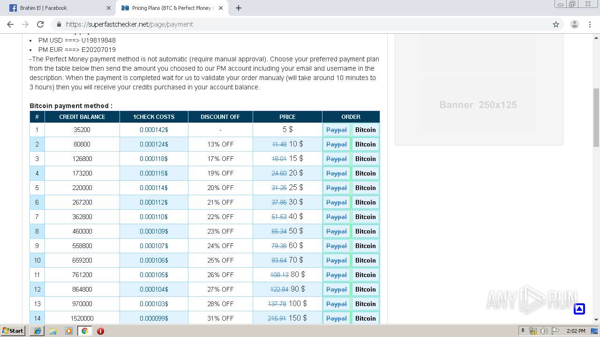Click Paypal for the 50 $ plan
Screen dimensions: 600x337
coord(337,231)
